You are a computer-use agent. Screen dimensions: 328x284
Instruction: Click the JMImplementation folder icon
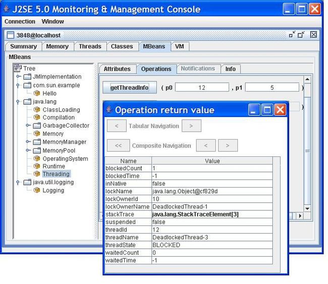click(x=27, y=77)
